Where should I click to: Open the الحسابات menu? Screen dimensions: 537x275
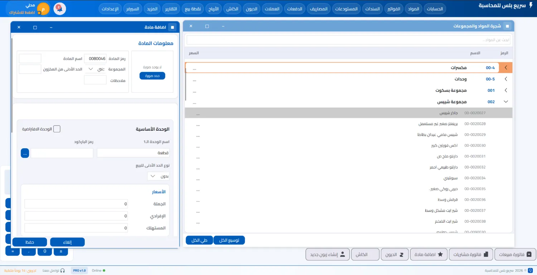coord(435,9)
